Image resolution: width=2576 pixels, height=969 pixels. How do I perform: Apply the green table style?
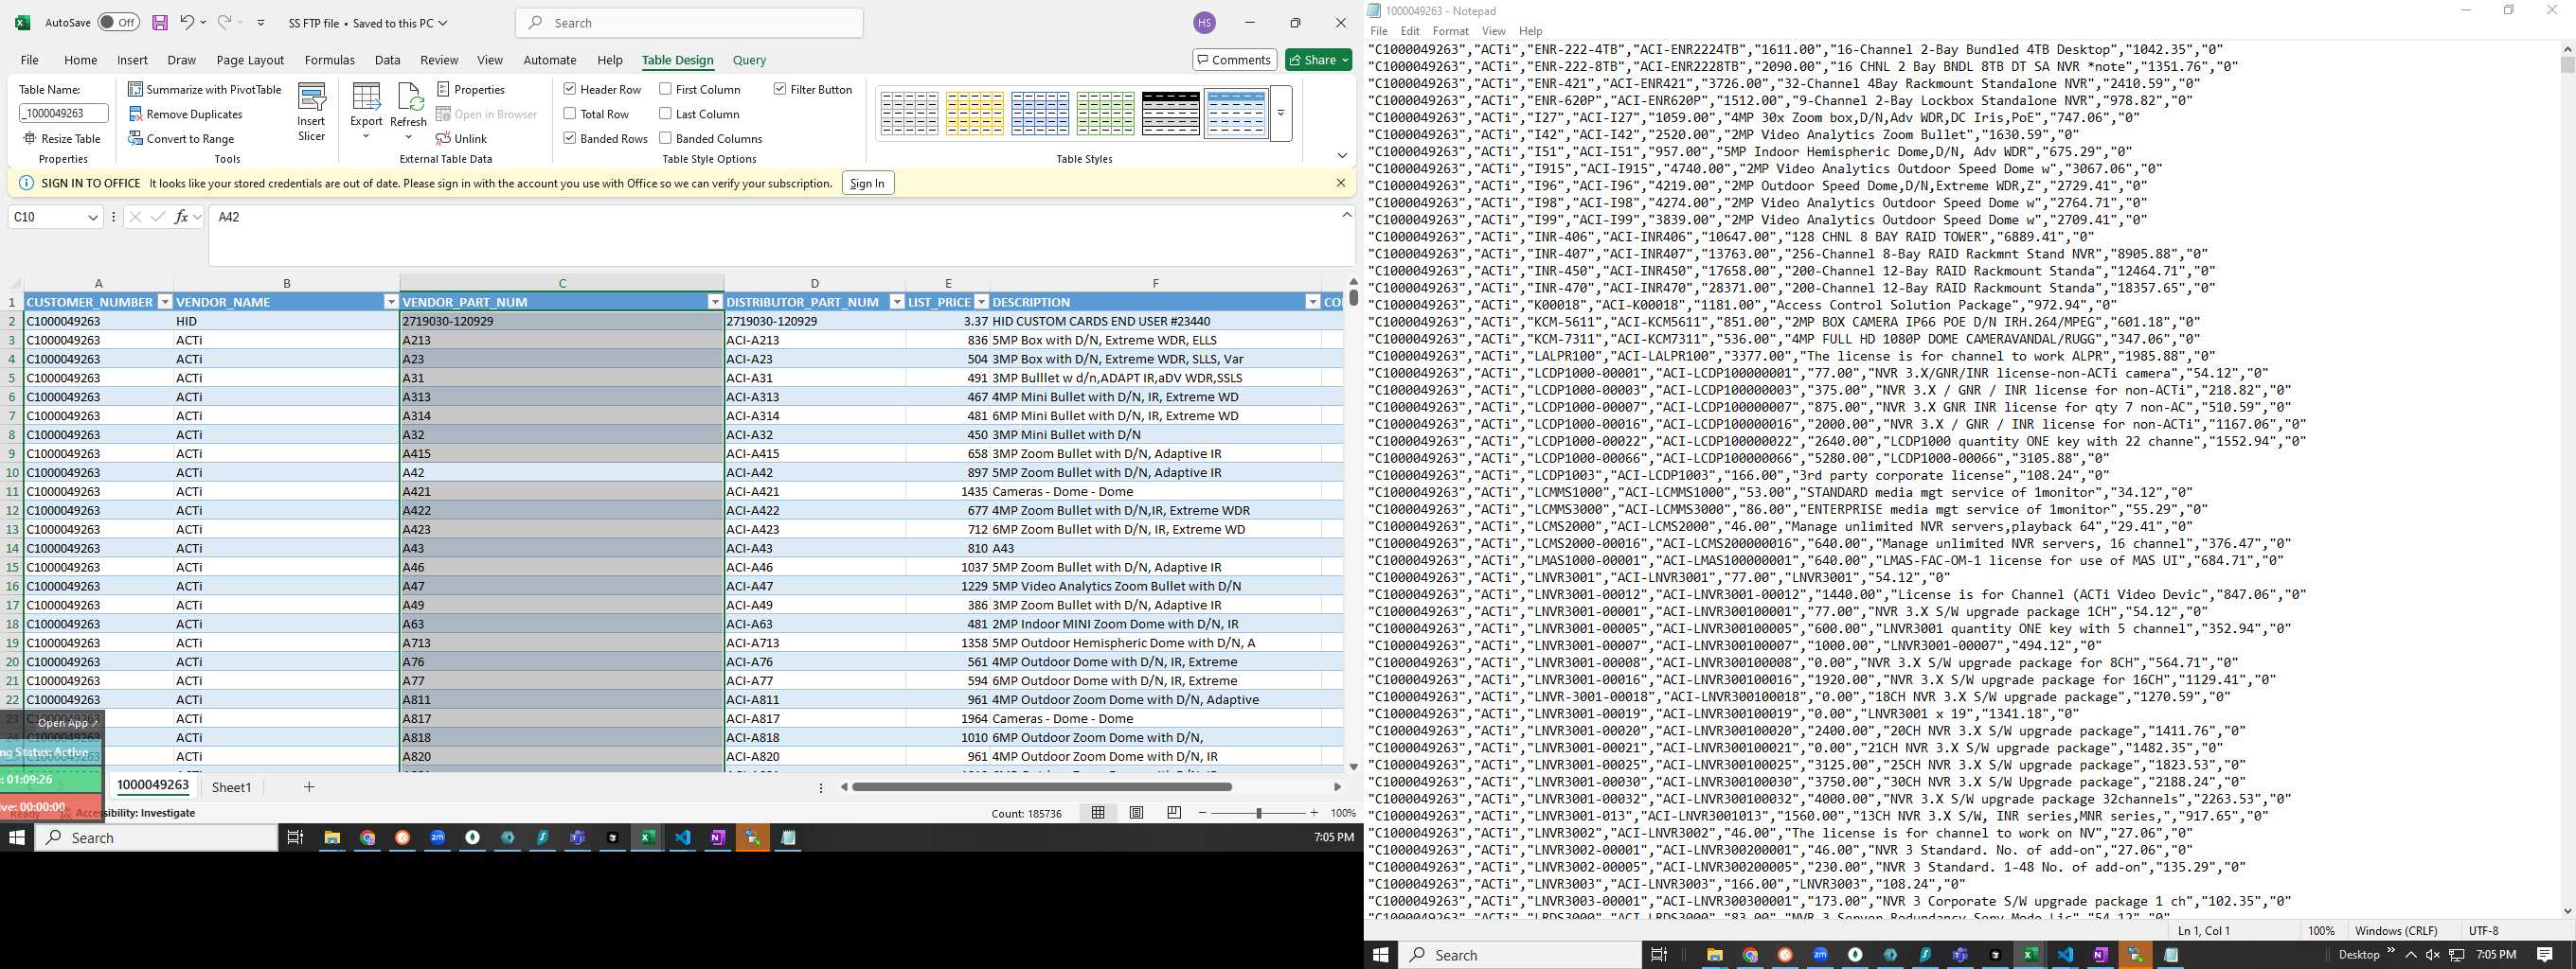(1105, 114)
